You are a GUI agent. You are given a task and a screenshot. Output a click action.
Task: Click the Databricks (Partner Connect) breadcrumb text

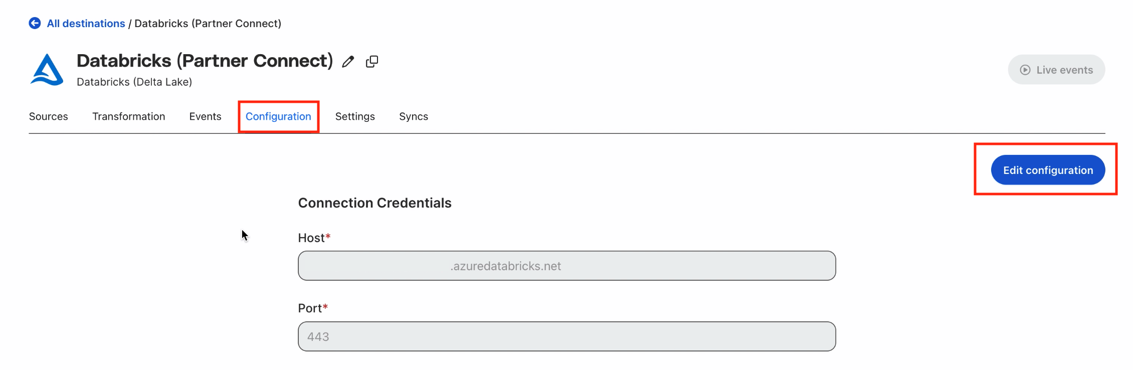(x=208, y=24)
